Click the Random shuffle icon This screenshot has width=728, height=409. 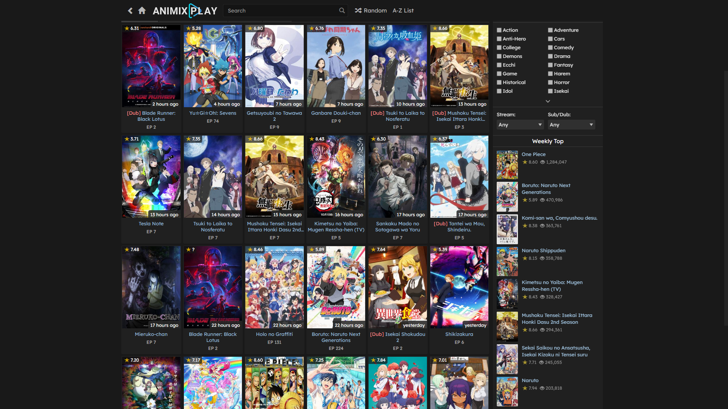[358, 11]
